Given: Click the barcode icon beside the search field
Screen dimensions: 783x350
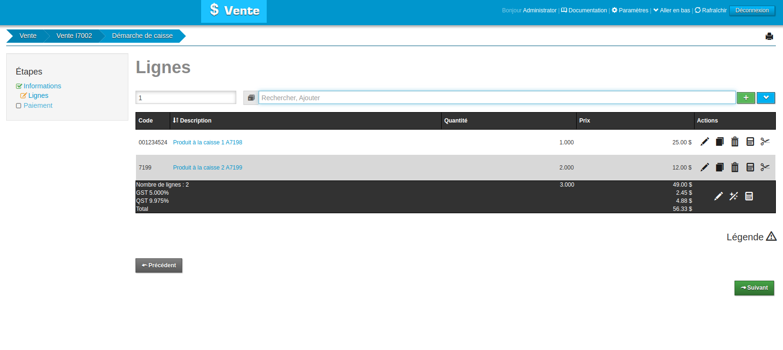Looking at the screenshot, I should click(x=251, y=98).
